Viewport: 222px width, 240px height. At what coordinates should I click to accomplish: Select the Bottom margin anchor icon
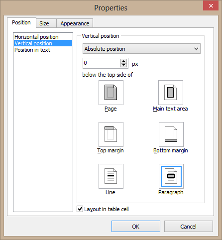[171, 134]
